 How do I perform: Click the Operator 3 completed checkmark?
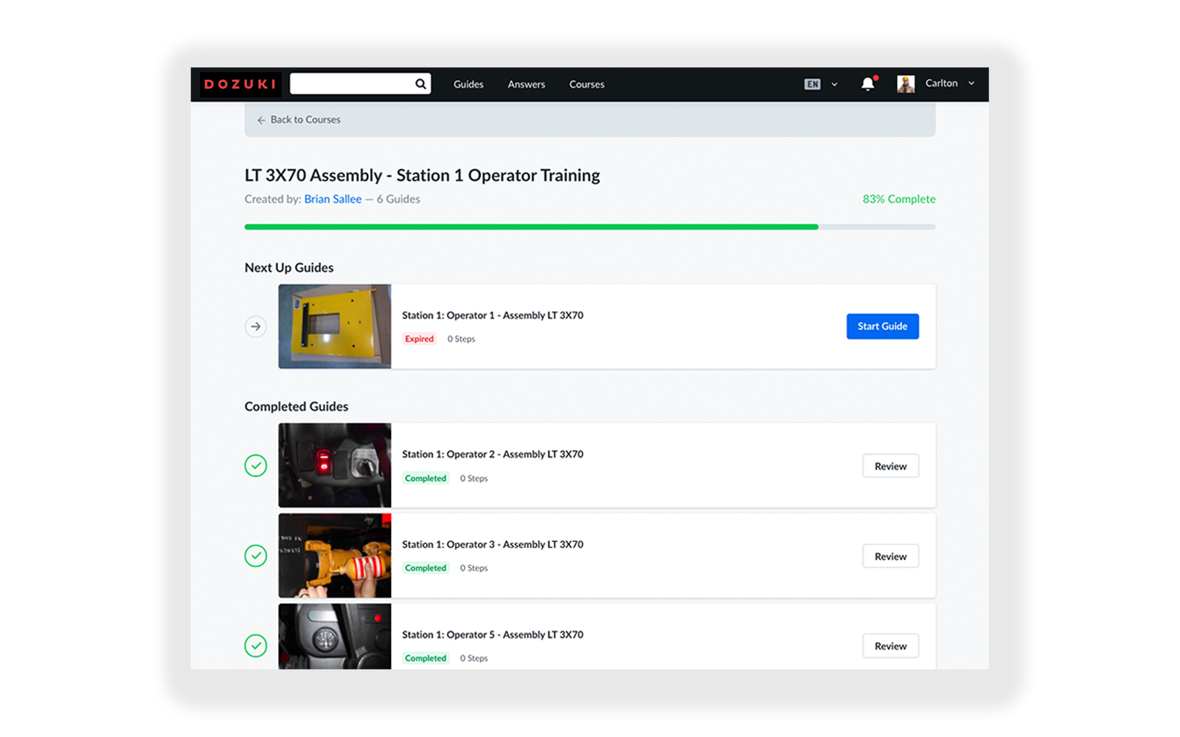tap(256, 556)
